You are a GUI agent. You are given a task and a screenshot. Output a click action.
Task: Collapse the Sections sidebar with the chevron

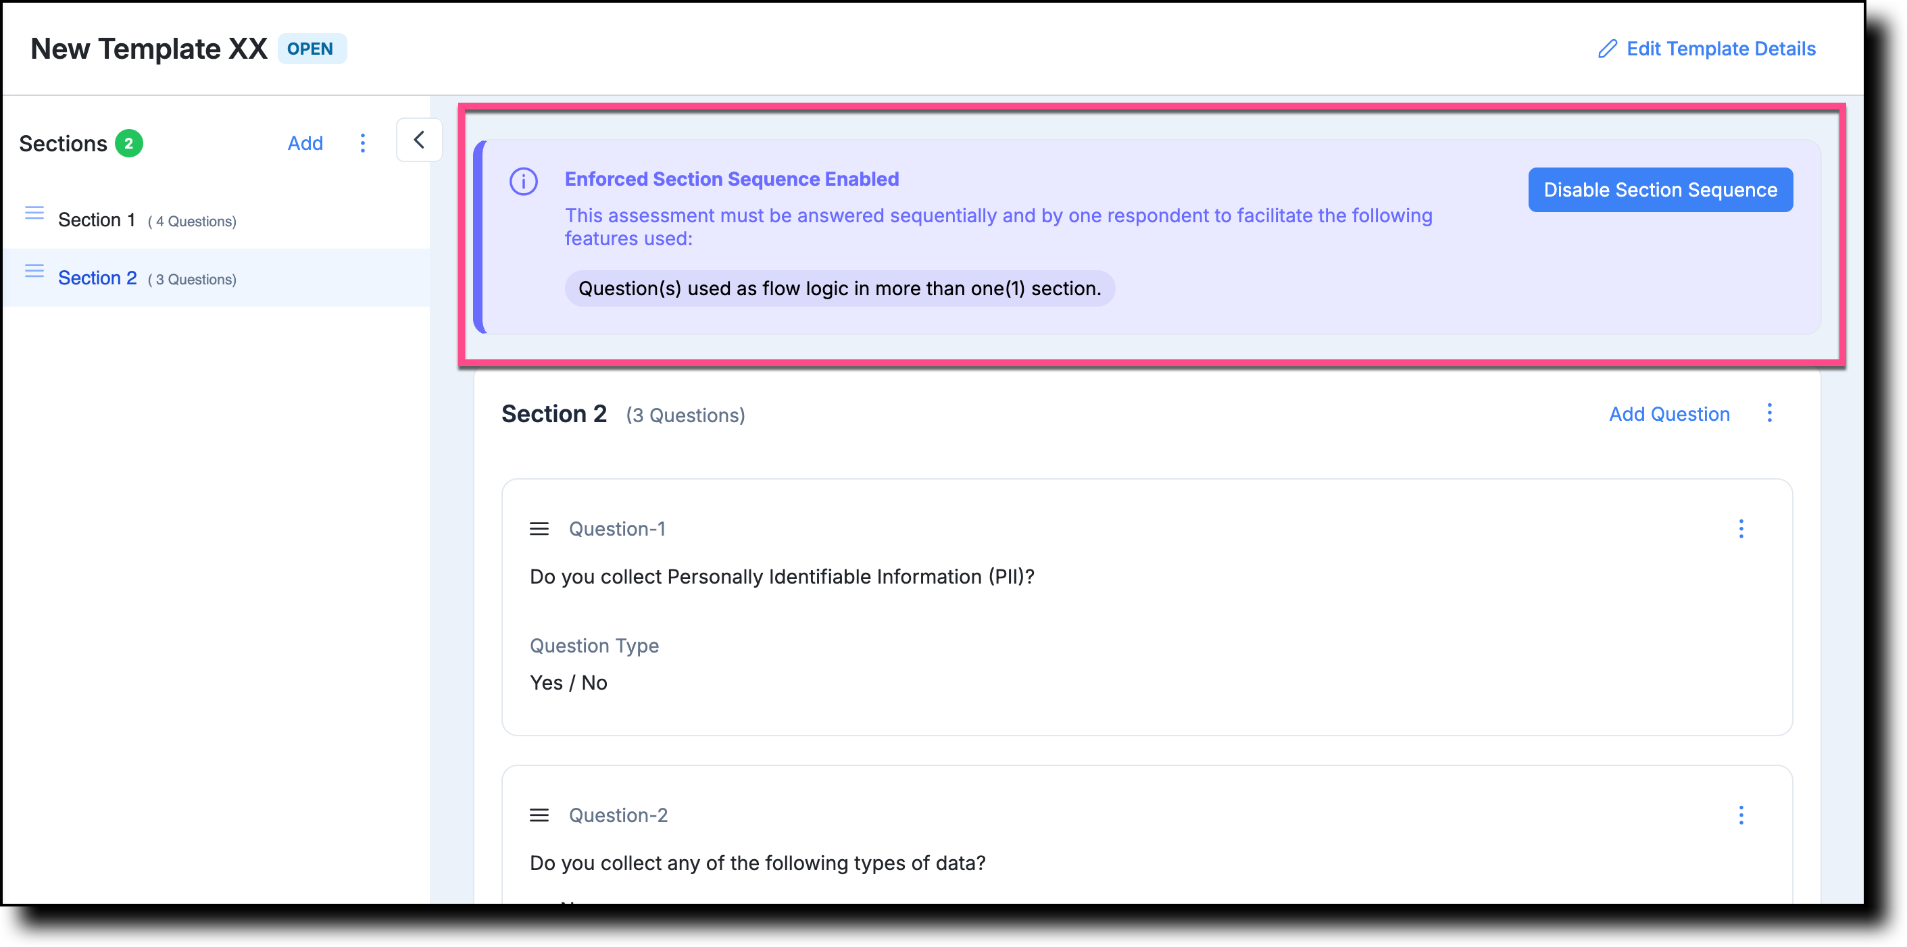[x=419, y=140]
